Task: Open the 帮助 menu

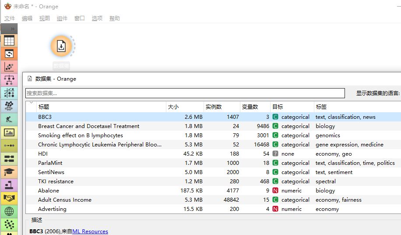Action: click(115, 18)
